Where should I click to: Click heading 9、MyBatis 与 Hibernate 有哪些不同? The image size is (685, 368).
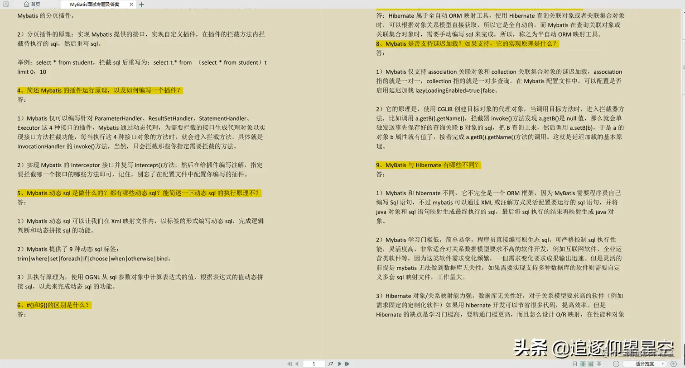pos(428,165)
